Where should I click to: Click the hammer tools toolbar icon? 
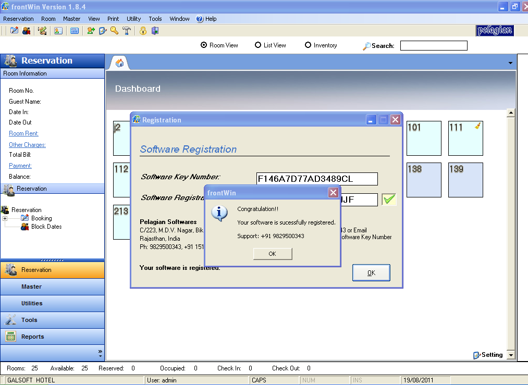(x=127, y=31)
